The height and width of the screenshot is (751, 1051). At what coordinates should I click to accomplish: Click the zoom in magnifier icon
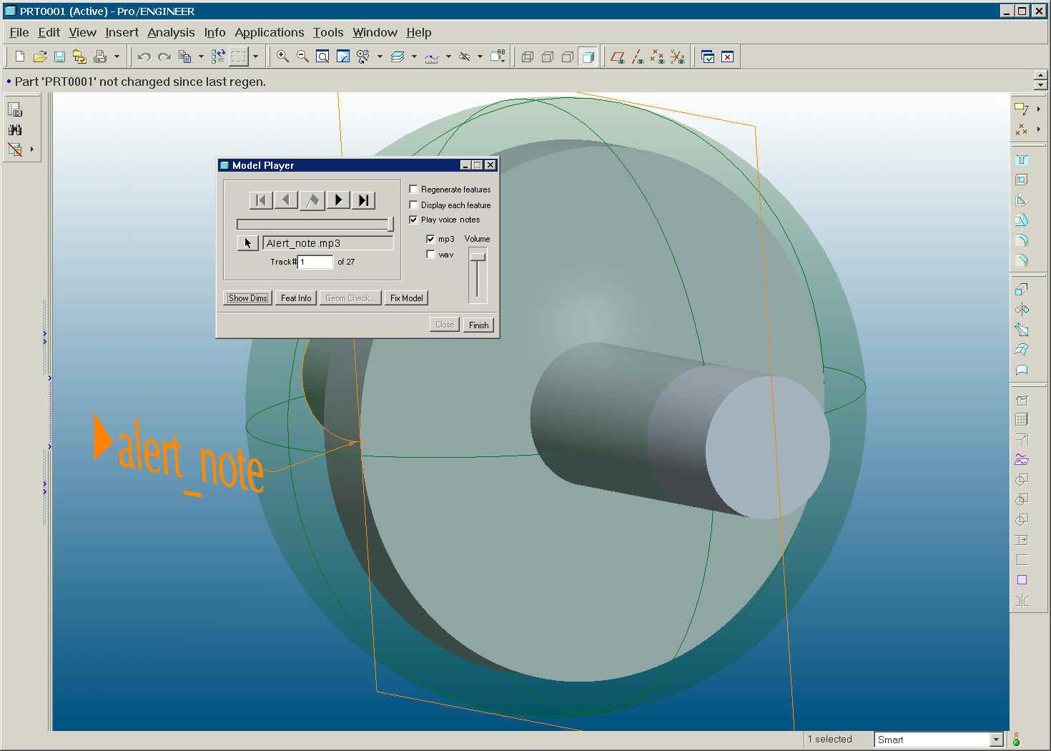283,57
